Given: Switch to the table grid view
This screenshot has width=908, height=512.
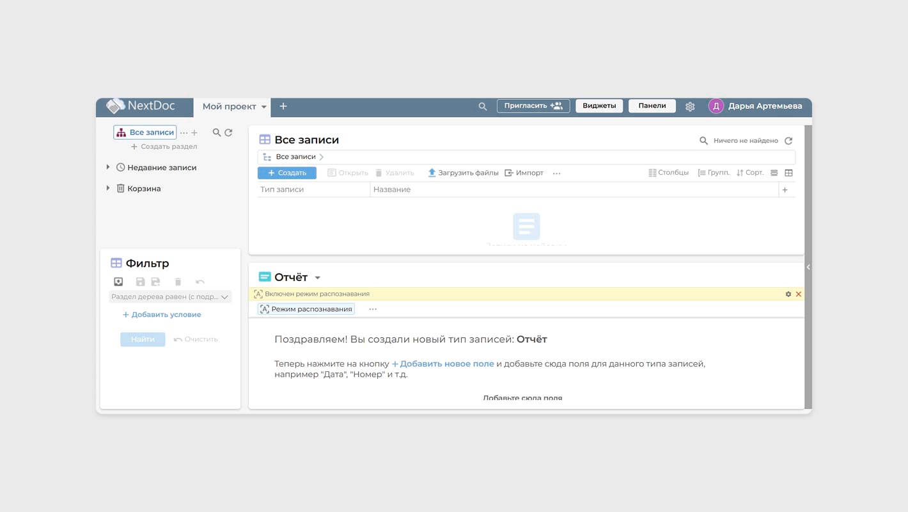Looking at the screenshot, I should pos(788,173).
